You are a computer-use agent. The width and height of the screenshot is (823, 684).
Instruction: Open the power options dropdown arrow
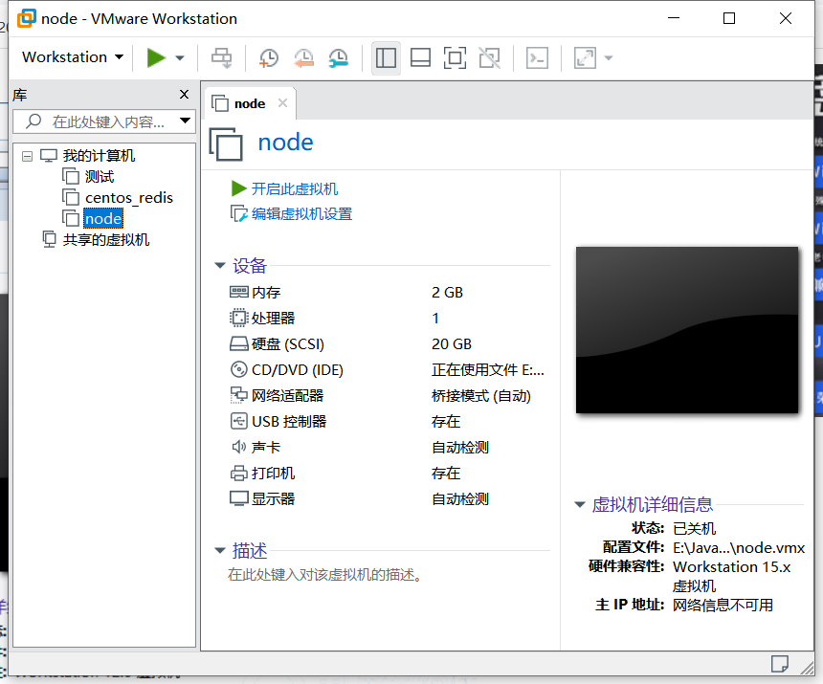[180, 58]
